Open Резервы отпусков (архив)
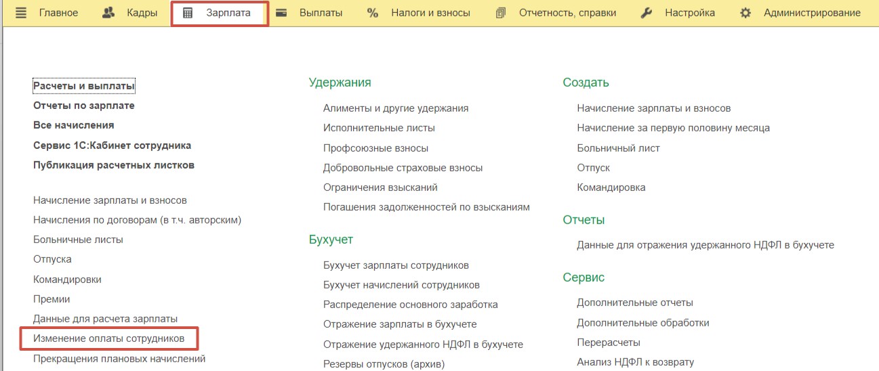Image resolution: width=879 pixels, height=371 pixels. [x=384, y=364]
